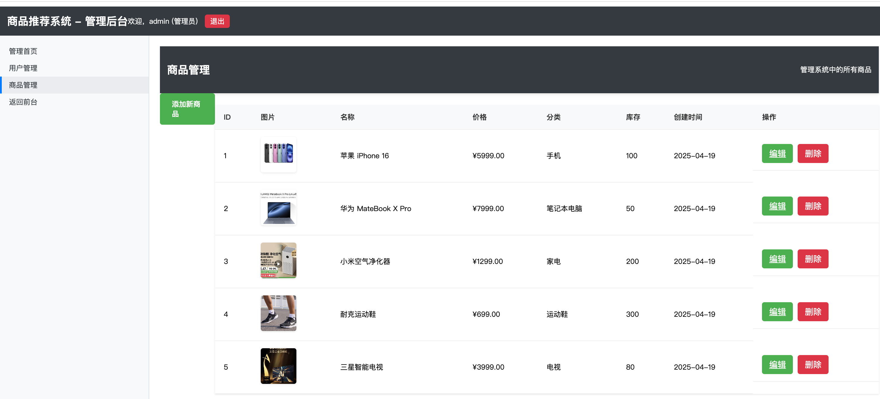Open the 耐克运动鞋 shoe thumbnail
This screenshot has height=399, width=880.
click(278, 313)
